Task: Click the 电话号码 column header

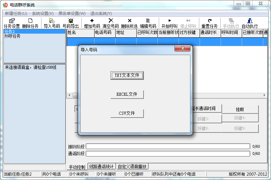Action: coord(105,33)
